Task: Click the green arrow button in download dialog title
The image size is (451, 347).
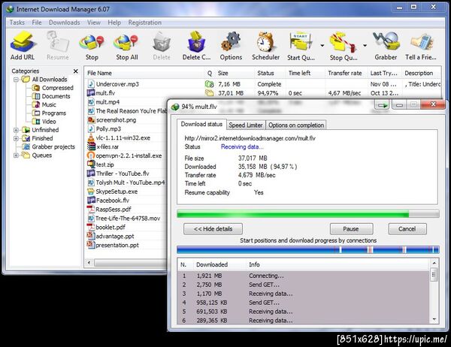Action: (x=383, y=105)
